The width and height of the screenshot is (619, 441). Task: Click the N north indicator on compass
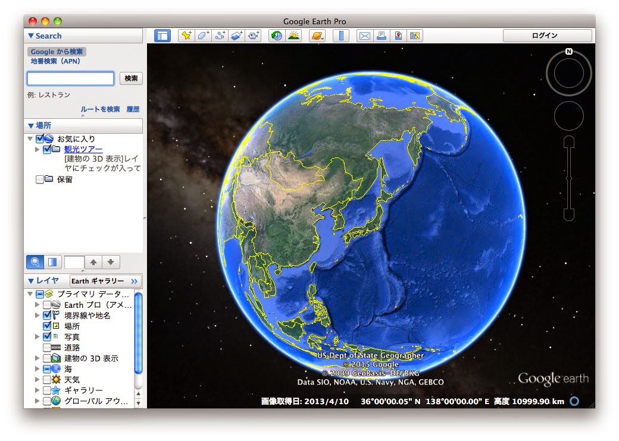(x=569, y=51)
